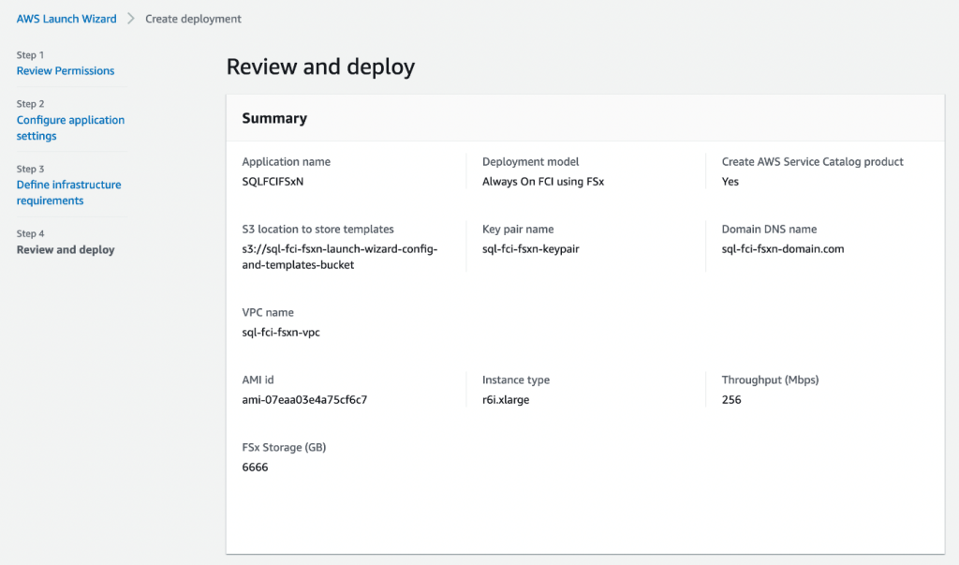Open the AWS Launch Wizard breadcrumb link
This screenshot has height=565, width=959.
tap(66, 18)
